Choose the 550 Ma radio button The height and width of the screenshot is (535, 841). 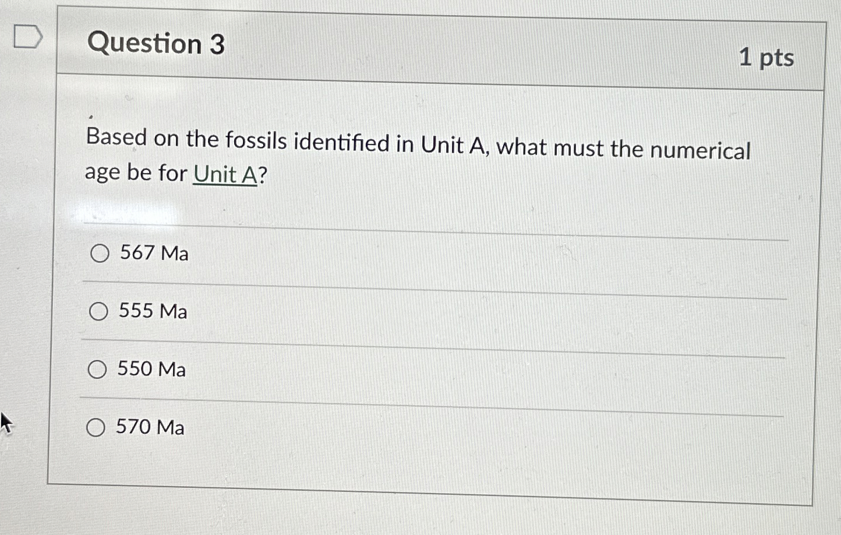97,369
